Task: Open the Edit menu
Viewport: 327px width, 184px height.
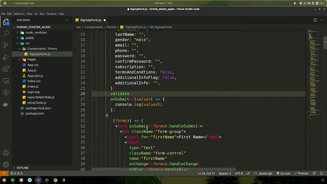Action: pos(9,14)
